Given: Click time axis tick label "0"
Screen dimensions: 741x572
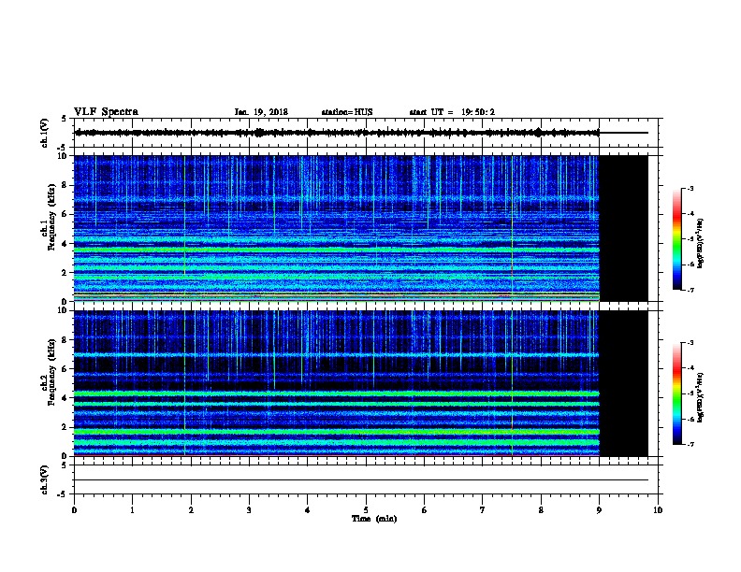Looking at the screenshot, I should 74,509.
